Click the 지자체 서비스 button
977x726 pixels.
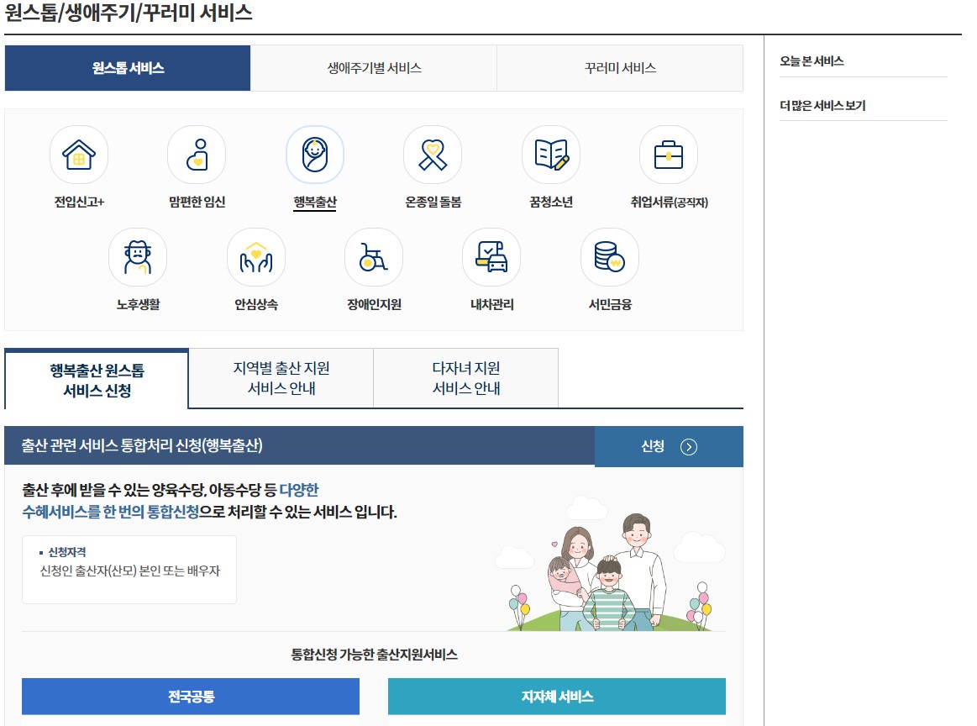point(557,696)
